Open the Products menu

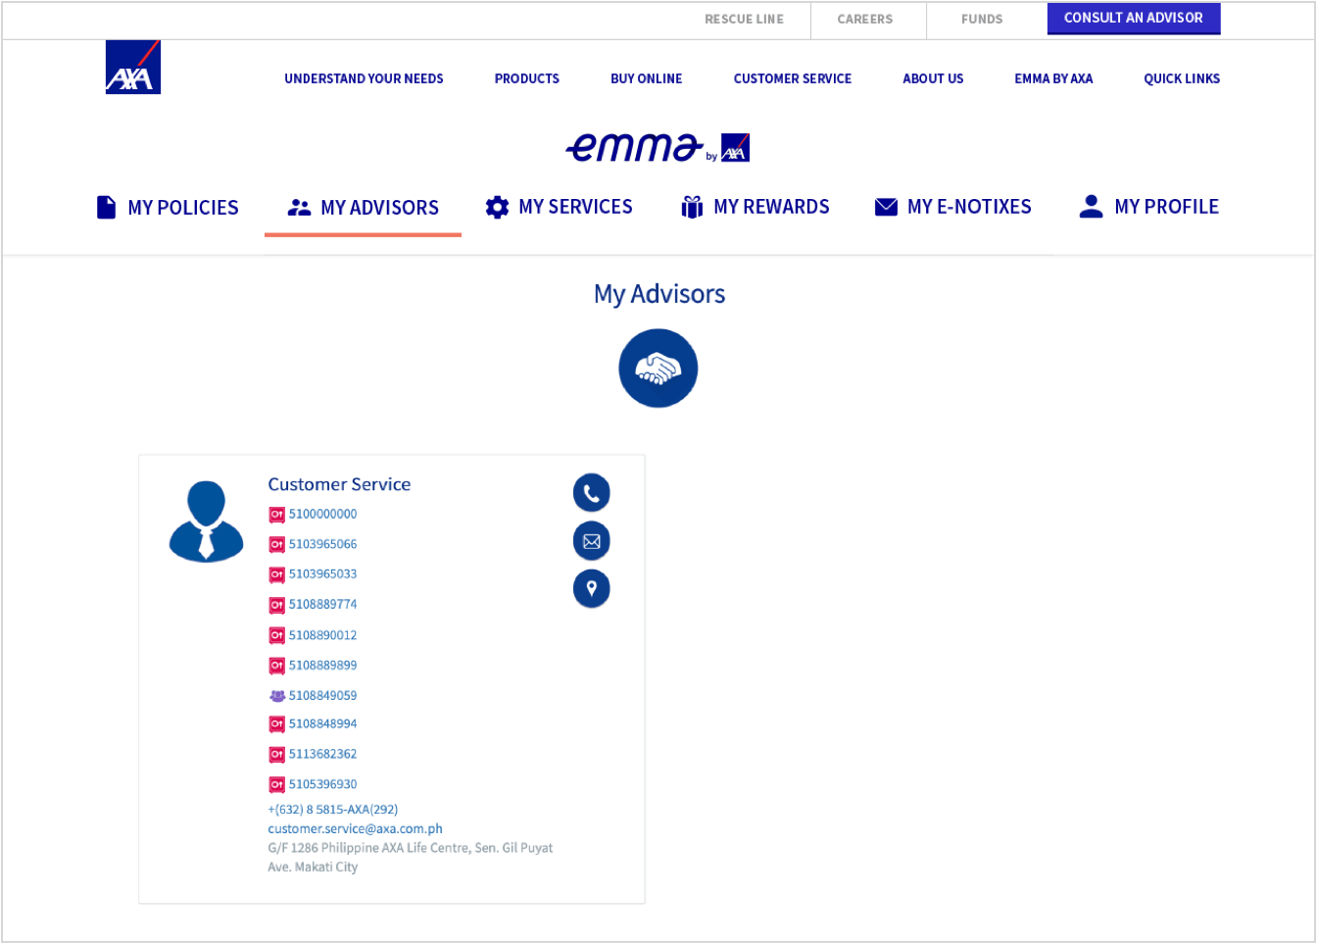tap(527, 78)
